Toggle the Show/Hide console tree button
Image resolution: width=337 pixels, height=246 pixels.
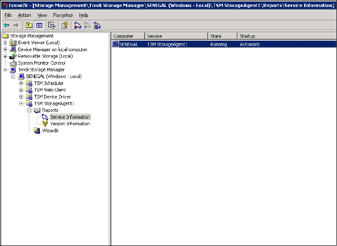click(39, 25)
